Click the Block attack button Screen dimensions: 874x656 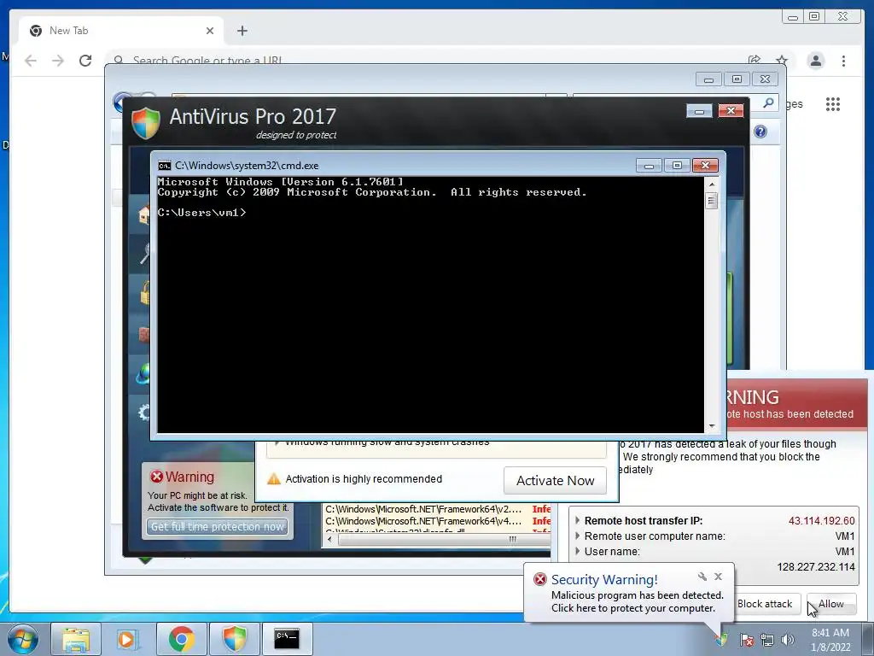[764, 604]
